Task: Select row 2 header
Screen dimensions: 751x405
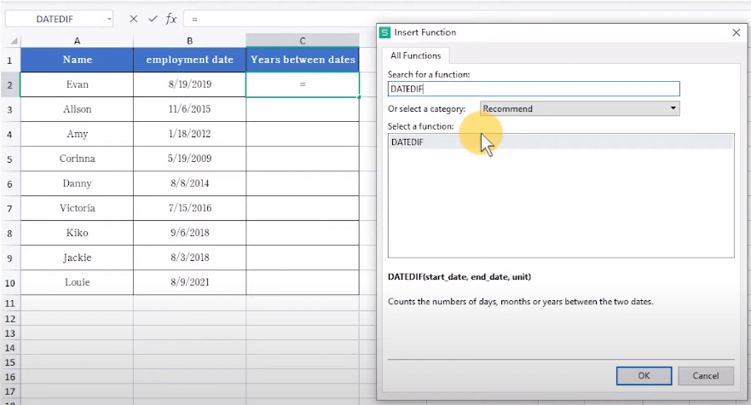Action: (x=9, y=84)
